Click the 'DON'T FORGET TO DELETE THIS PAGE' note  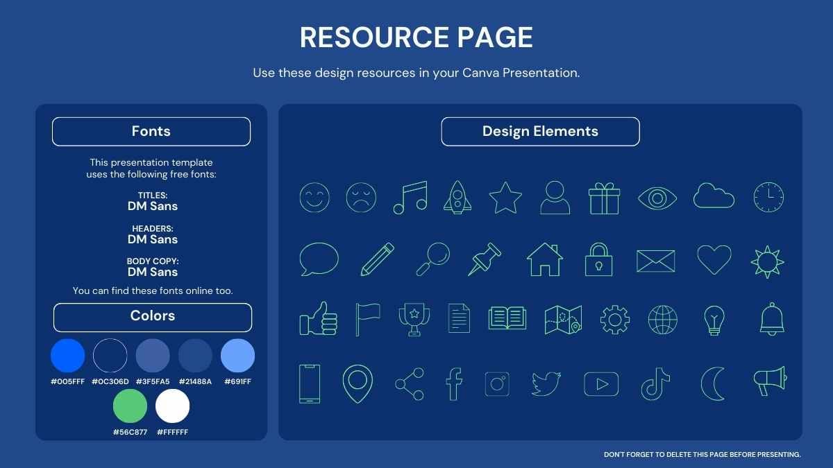(x=702, y=455)
